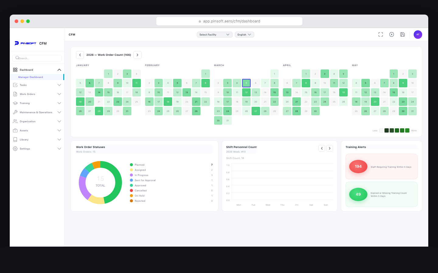Collapse the Dashboard sidebar section
438x273 pixels.
pyautogui.click(x=59, y=70)
